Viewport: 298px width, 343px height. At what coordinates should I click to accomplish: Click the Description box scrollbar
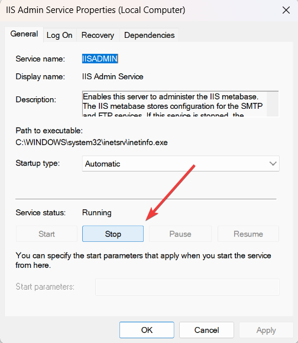click(273, 103)
